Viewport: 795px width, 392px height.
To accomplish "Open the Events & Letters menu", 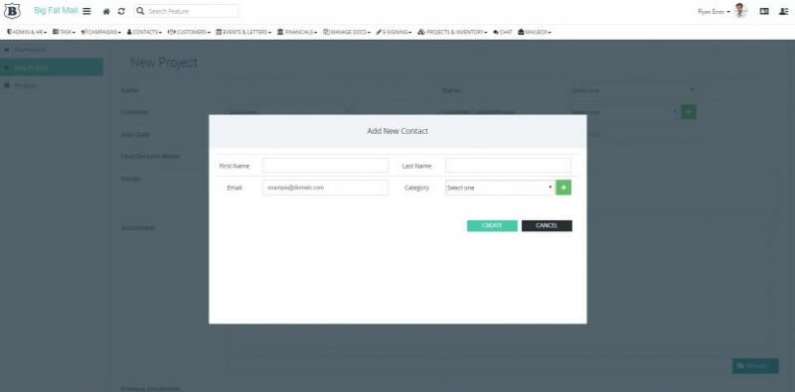I will (x=243, y=32).
